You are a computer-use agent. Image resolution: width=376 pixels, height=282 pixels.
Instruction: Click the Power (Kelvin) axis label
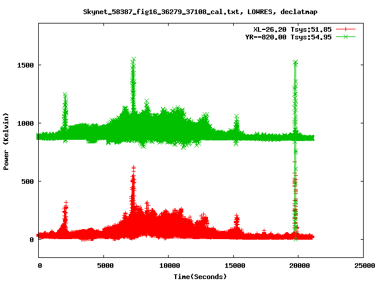tap(6, 142)
